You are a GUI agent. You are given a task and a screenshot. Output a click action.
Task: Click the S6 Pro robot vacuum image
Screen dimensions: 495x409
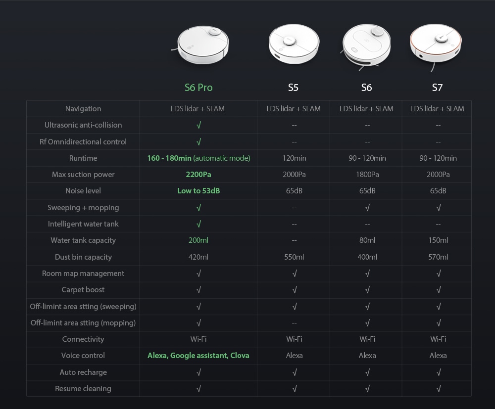203,44
